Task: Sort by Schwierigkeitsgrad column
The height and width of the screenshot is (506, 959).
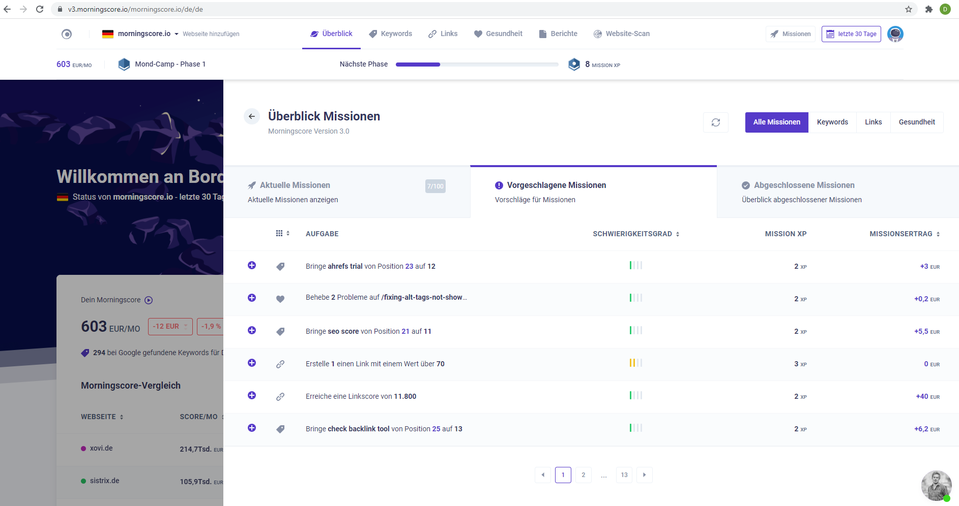Action: [x=636, y=234]
